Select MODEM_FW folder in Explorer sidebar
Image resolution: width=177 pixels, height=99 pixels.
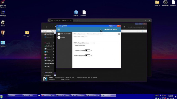pos(49,61)
